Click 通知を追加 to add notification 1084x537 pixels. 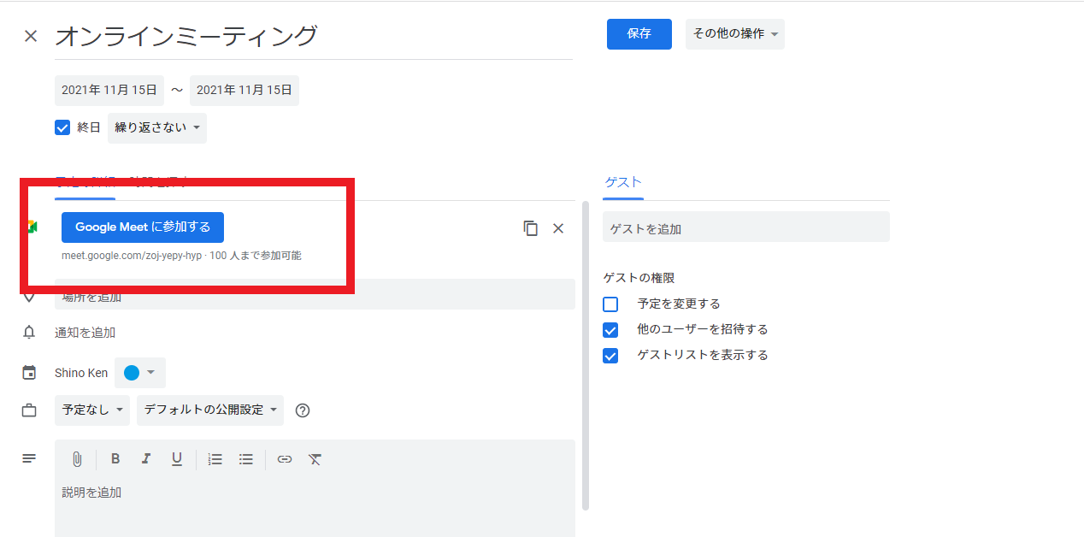coord(85,333)
